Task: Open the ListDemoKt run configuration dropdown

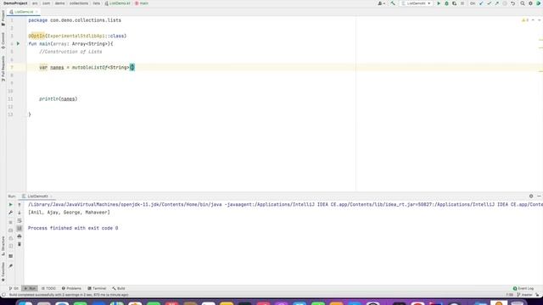Action: point(417,3)
